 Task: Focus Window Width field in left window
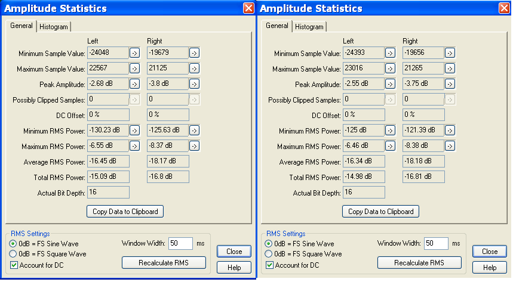(x=180, y=243)
